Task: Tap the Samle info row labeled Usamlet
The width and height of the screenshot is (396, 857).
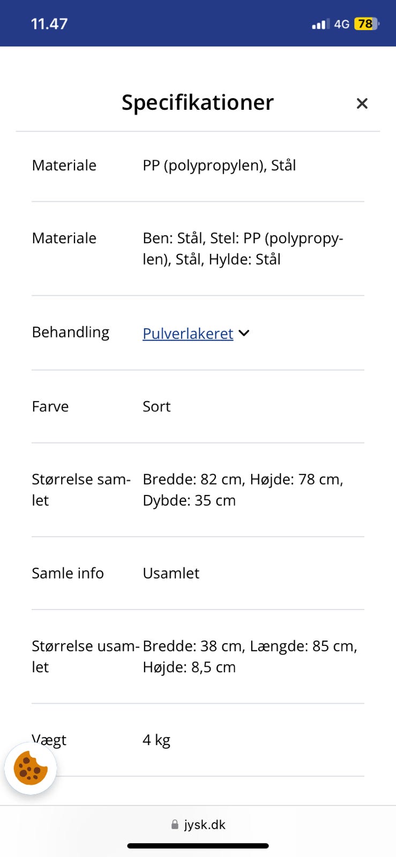Action: coord(170,573)
